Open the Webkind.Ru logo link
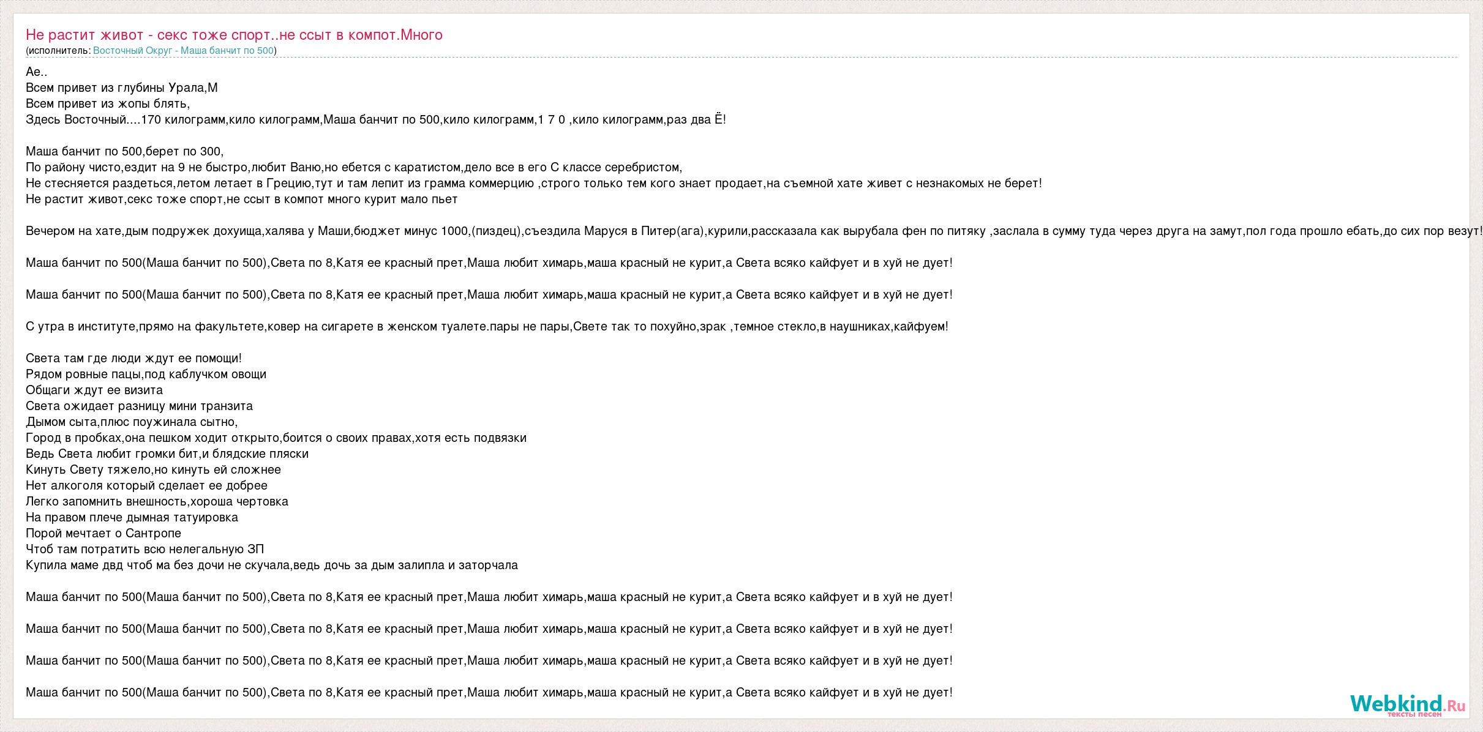 [x=1408, y=705]
